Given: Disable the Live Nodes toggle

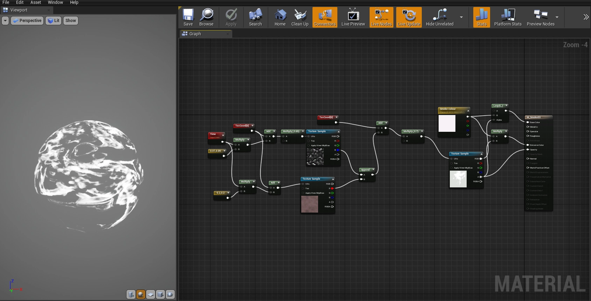Looking at the screenshot, I should [381, 17].
